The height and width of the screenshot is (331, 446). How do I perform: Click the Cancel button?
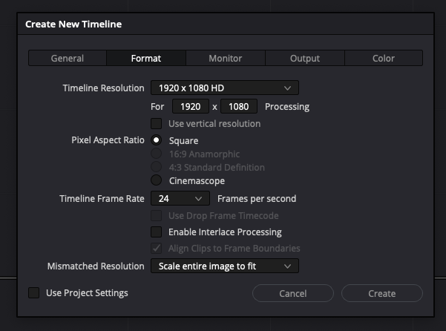293,294
